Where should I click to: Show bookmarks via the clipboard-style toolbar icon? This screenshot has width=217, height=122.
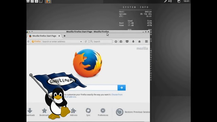pyautogui.click(x=121, y=41)
